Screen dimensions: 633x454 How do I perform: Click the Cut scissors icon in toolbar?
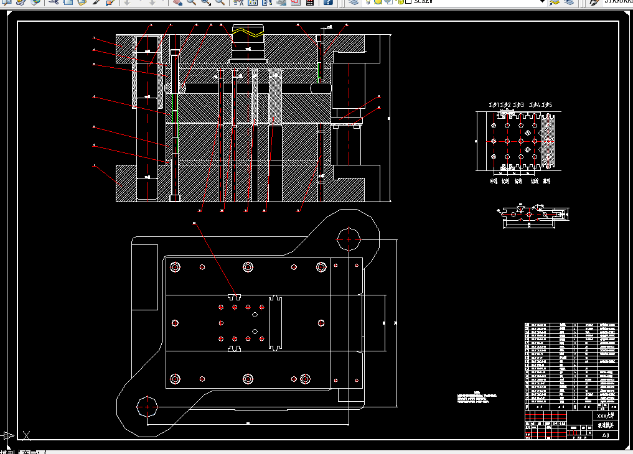click(x=54, y=2)
